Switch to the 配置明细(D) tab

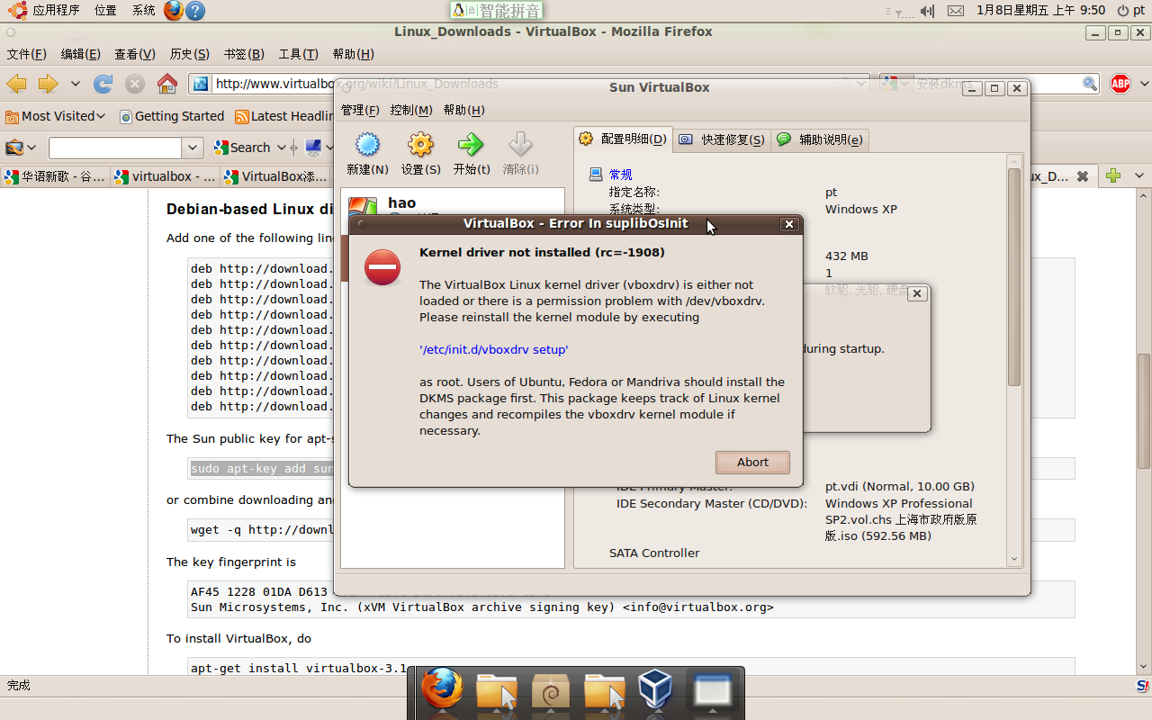coord(623,139)
